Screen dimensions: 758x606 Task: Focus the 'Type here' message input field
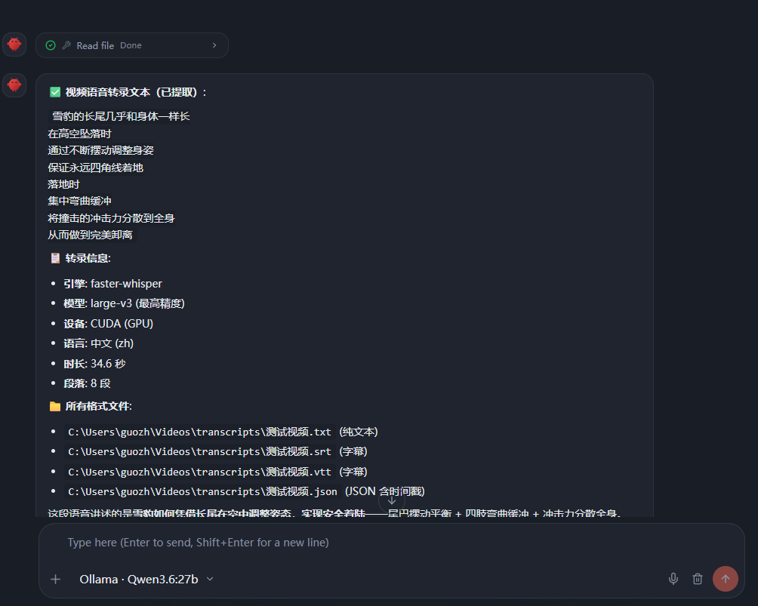[392, 543]
